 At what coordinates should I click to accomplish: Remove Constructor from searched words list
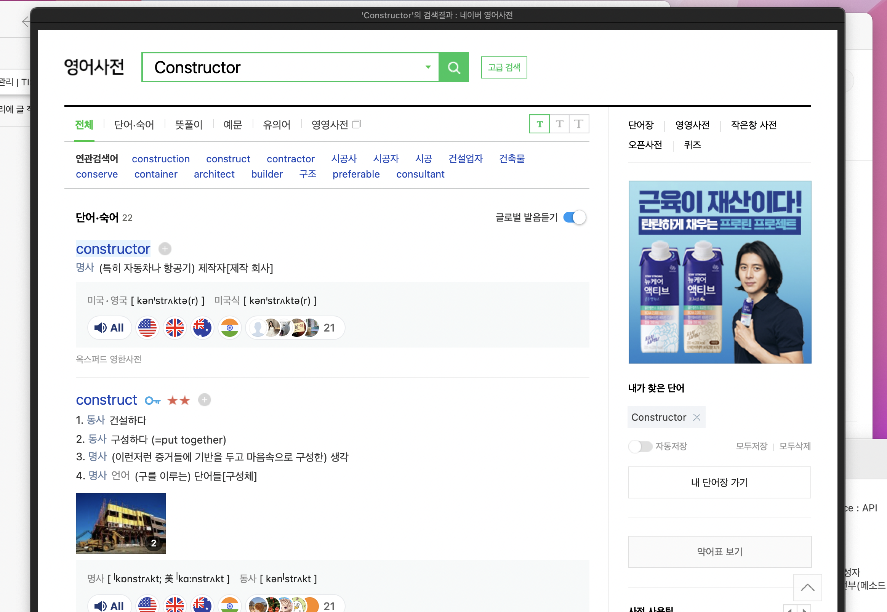tap(696, 417)
